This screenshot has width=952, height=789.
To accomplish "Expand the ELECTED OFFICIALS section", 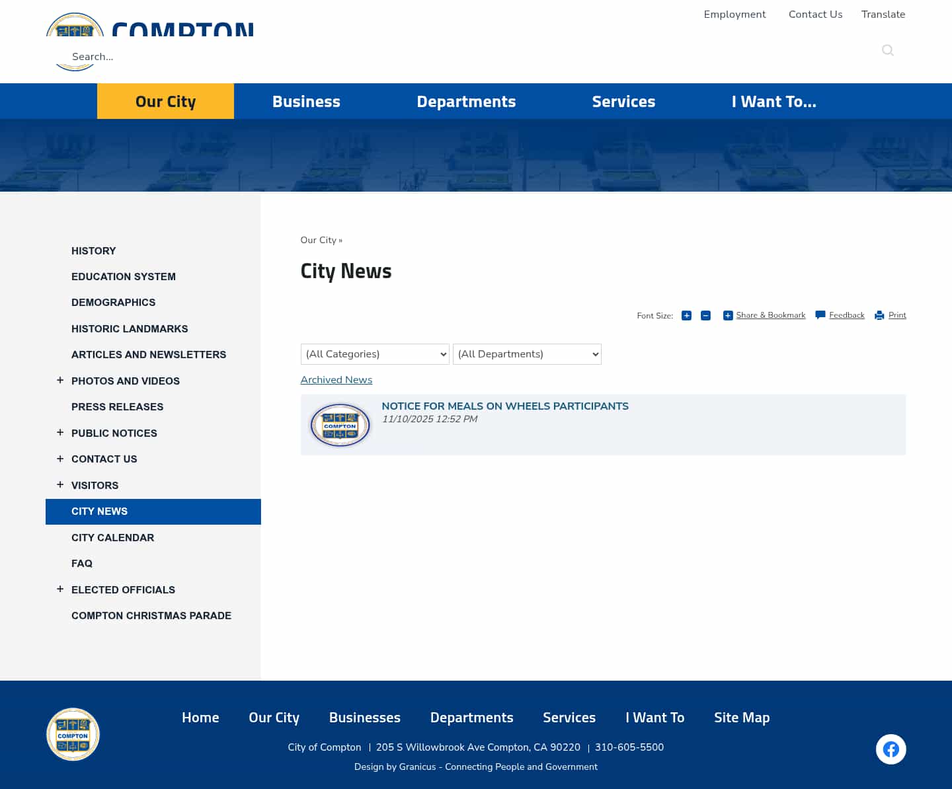I will [60, 589].
